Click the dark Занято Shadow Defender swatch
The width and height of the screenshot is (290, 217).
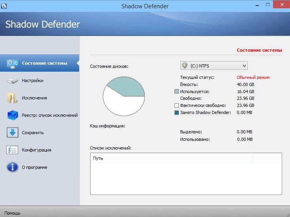click(x=177, y=112)
